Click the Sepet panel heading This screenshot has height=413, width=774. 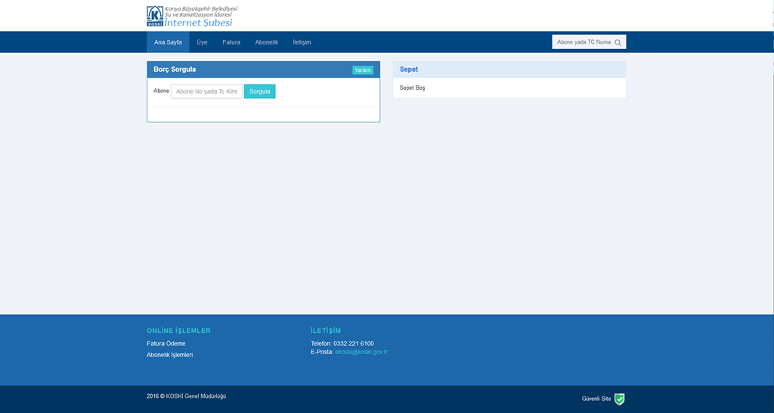click(409, 69)
